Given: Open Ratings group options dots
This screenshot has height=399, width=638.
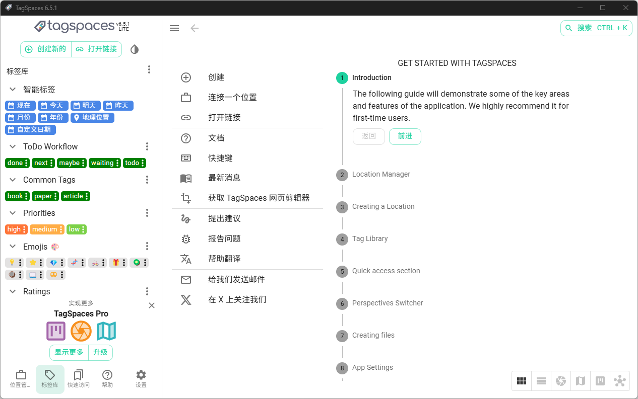Looking at the screenshot, I should click(x=147, y=291).
